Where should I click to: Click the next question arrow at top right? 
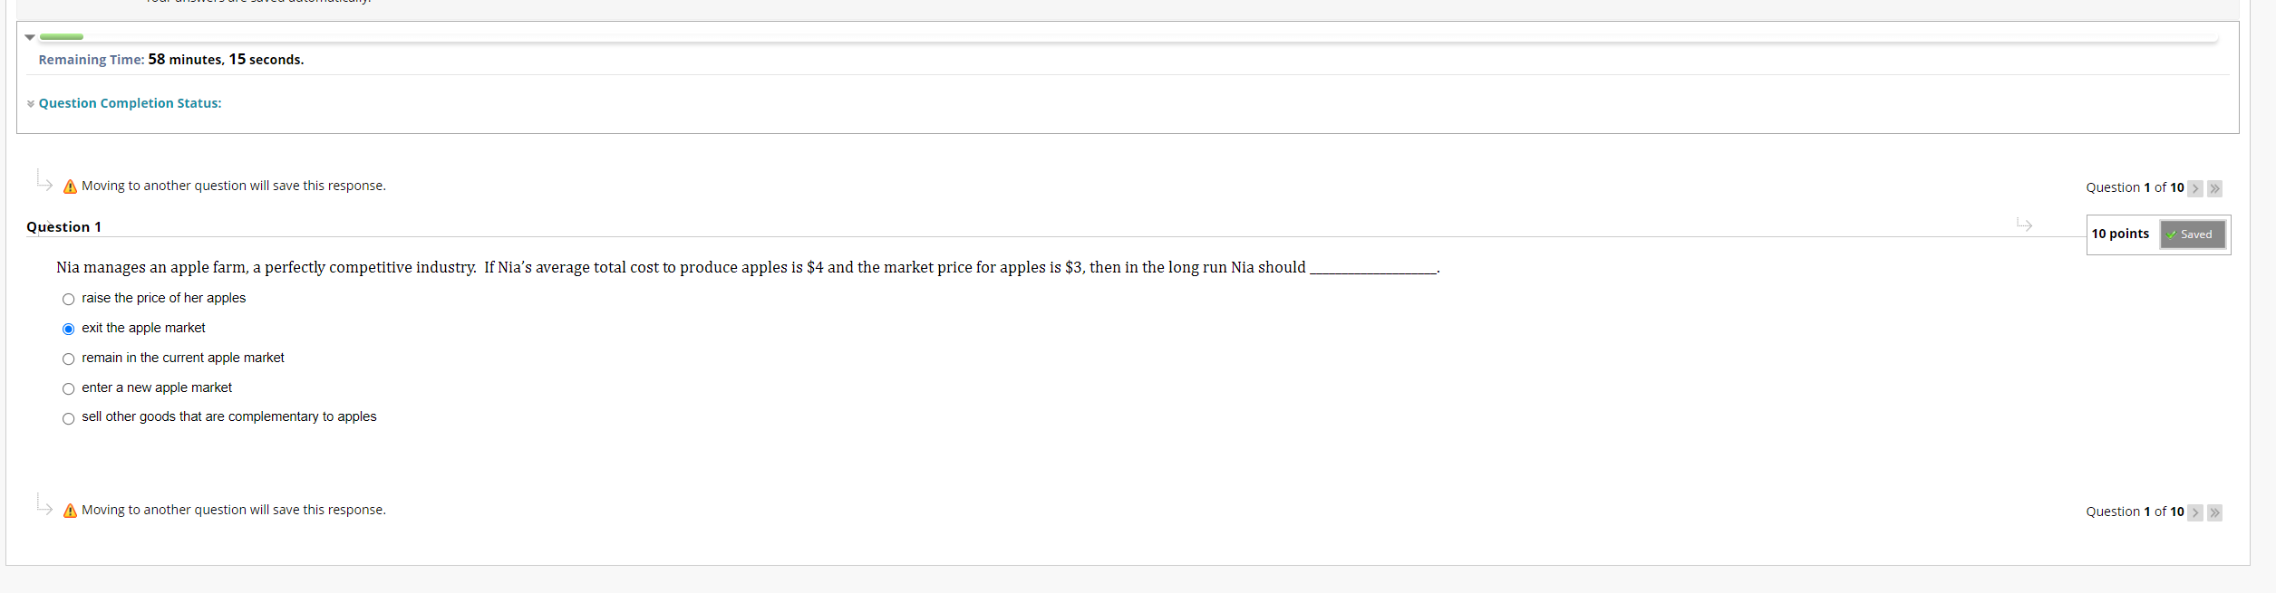(x=2194, y=188)
